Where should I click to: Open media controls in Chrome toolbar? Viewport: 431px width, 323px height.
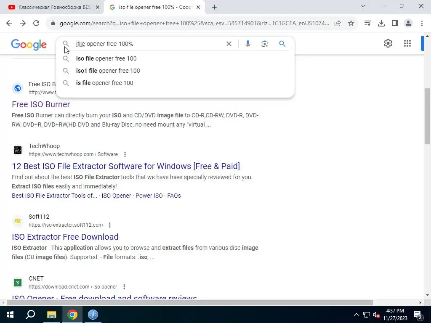pyautogui.click(x=367, y=24)
